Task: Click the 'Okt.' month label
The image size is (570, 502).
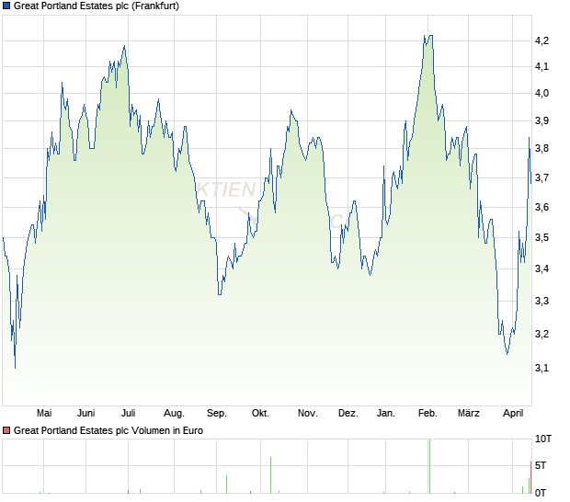Action: click(x=260, y=413)
